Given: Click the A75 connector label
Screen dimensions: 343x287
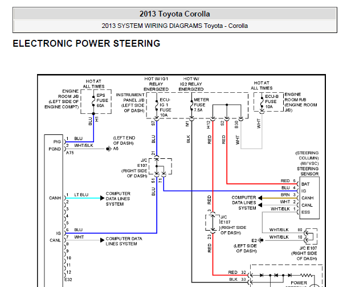Looking at the screenshot, I should pos(70,153).
